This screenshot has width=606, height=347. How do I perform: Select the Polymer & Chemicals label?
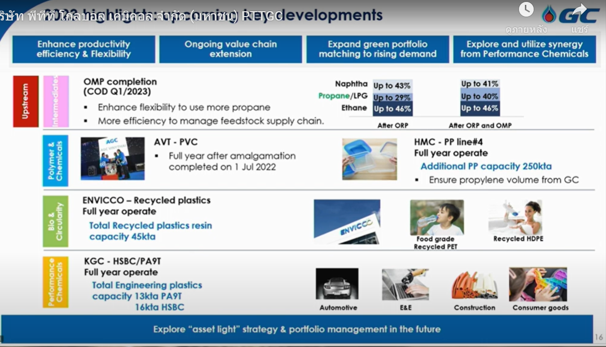(x=55, y=161)
